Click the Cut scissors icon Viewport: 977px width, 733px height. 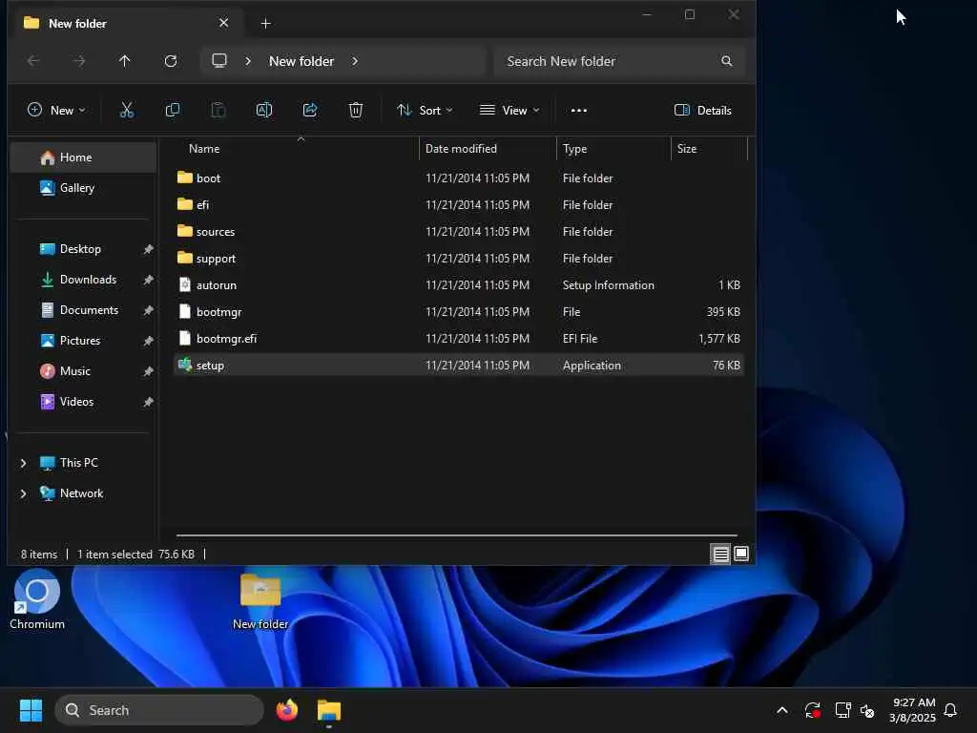pyautogui.click(x=127, y=111)
